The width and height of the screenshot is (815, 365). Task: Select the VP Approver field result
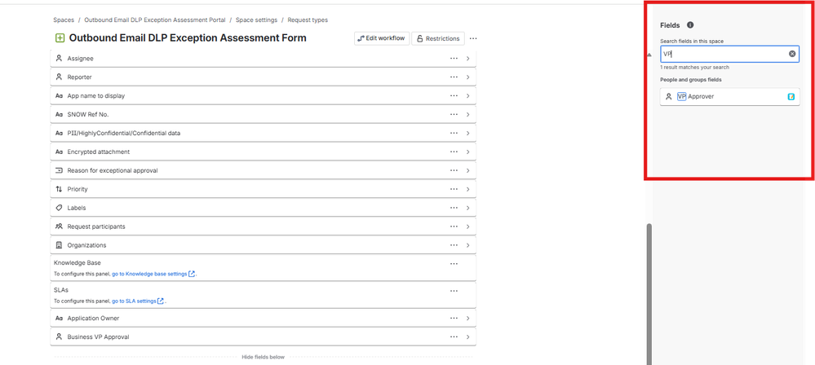pyautogui.click(x=730, y=97)
